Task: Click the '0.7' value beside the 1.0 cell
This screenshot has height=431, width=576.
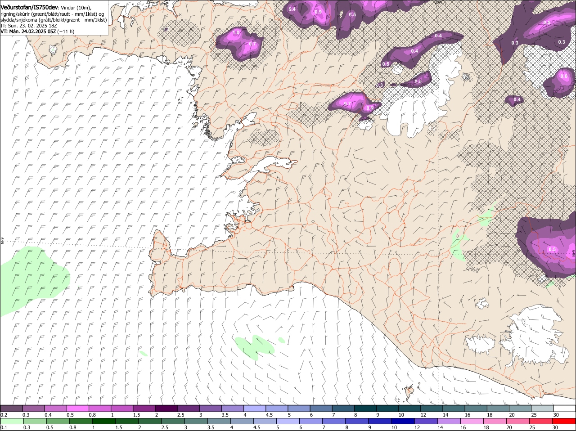Action: [x=252, y=44]
